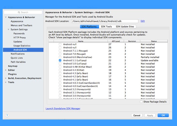This screenshot has width=177, height=126.
Task: Check Android 4.3 (Jelly Bean) checkbox
Action: (x=60, y=73)
